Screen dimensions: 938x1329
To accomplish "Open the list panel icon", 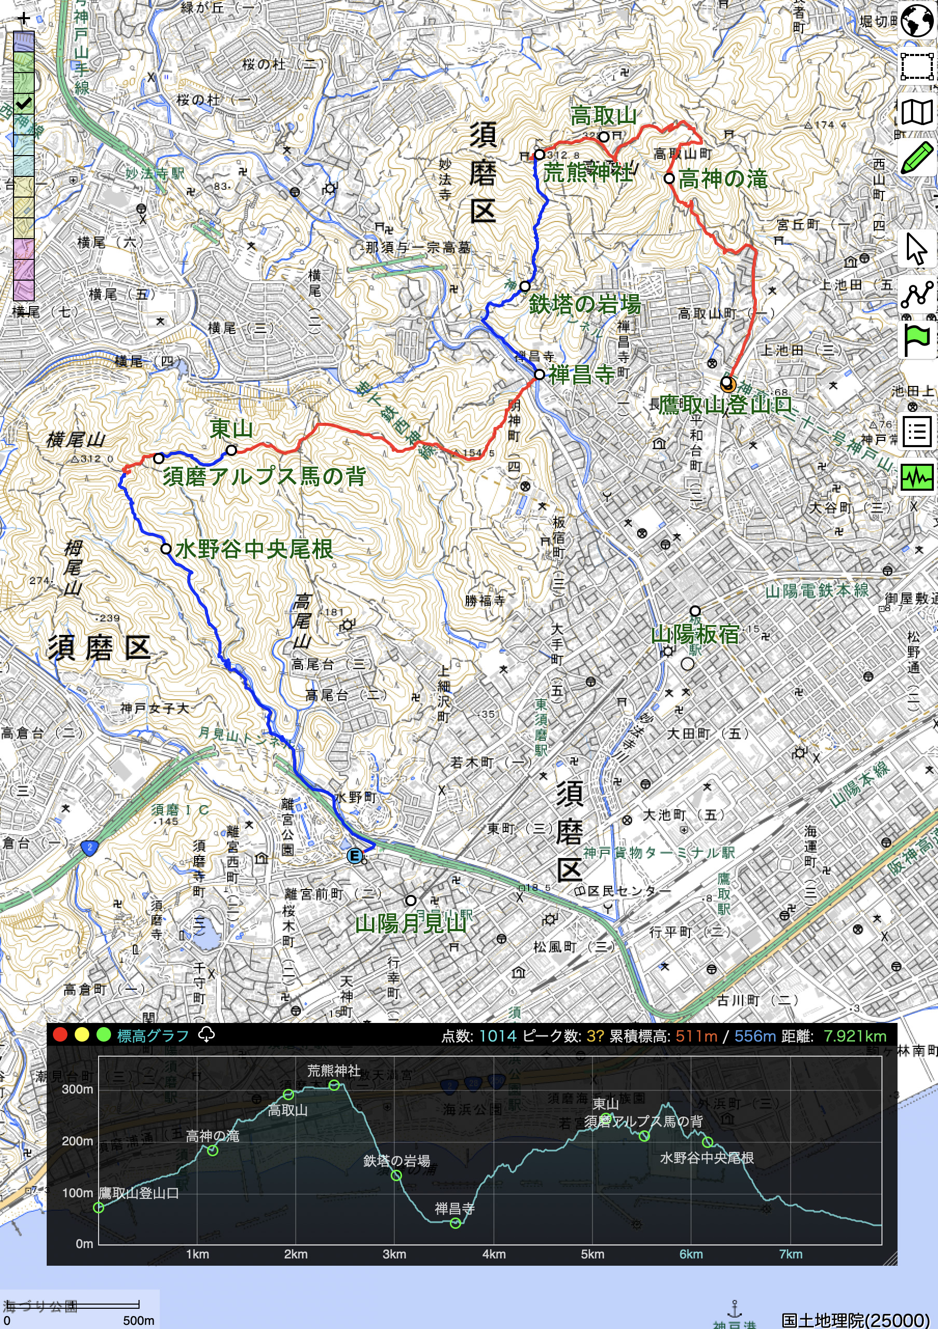I will [x=917, y=432].
